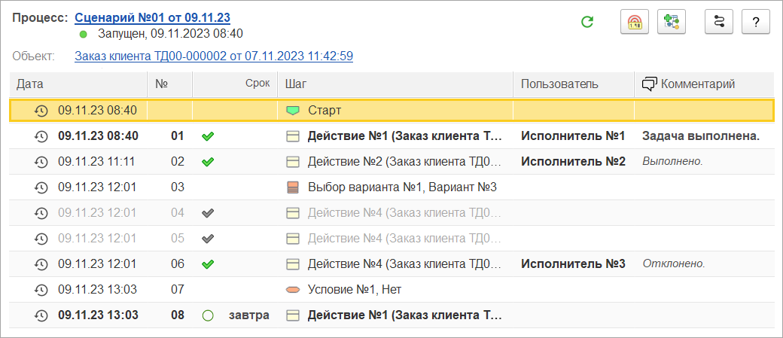Open link Сценарий №01 от 09.11.23
Viewport: 783px width, 338px height.
click(152, 18)
